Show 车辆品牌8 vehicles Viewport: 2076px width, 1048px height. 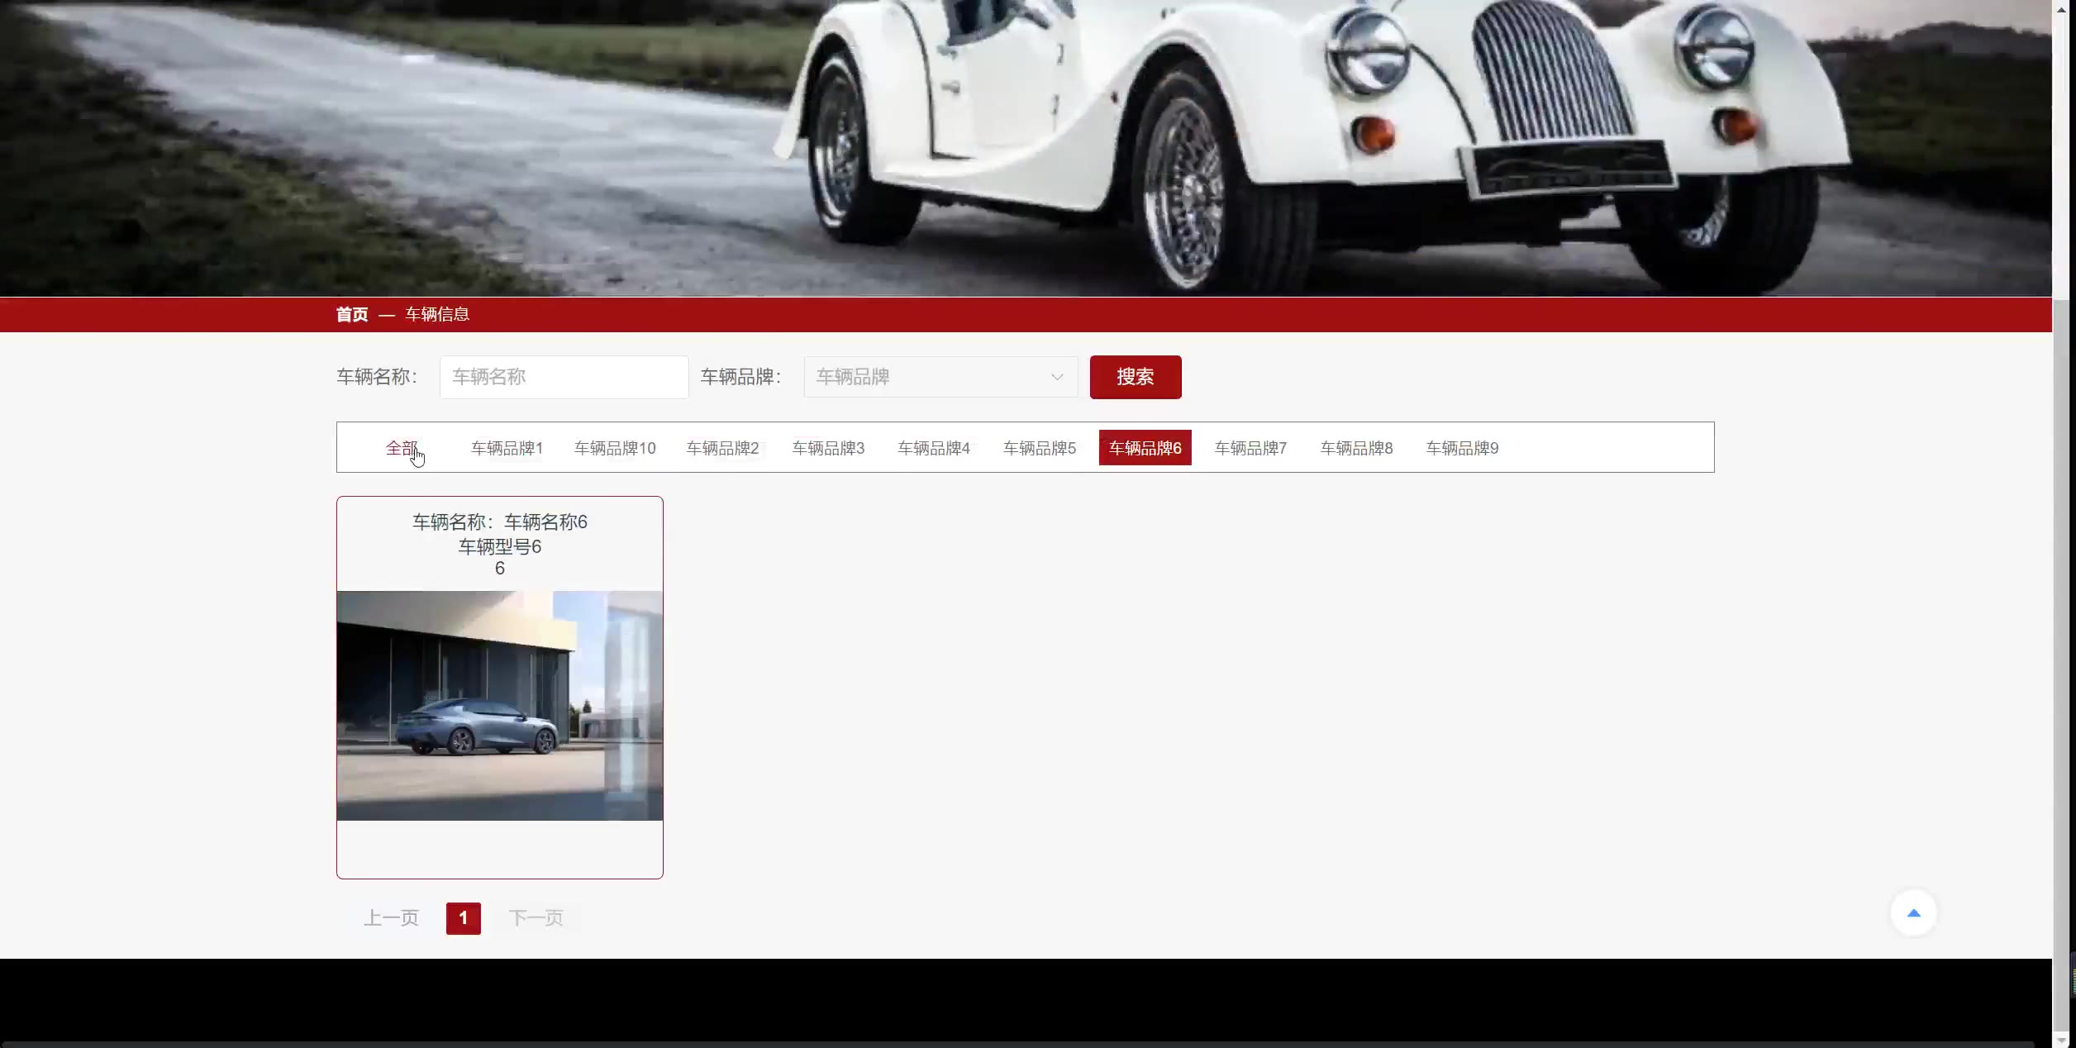click(x=1356, y=448)
